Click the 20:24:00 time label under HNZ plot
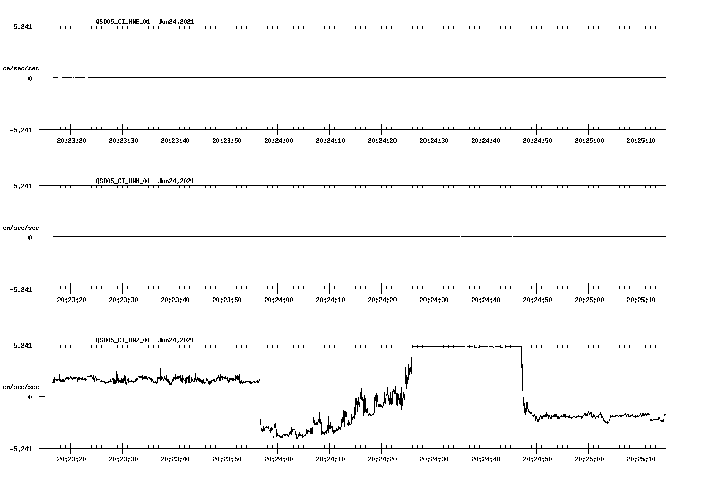Image resolution: width=703 pixels, height=478 pixels. 279,459
